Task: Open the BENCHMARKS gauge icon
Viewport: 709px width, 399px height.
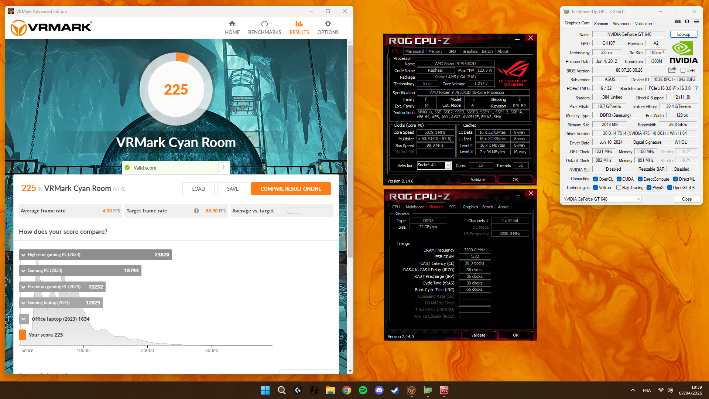Action: tap(264, 24)
